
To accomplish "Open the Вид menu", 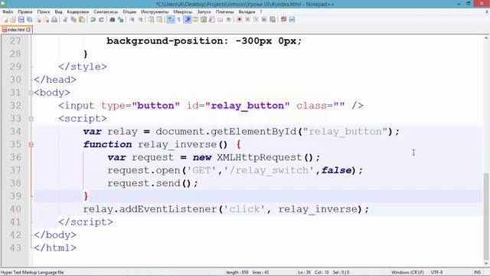I will coord(58,11).
